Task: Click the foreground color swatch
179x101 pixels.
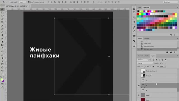Action: (x=2, y=79)
